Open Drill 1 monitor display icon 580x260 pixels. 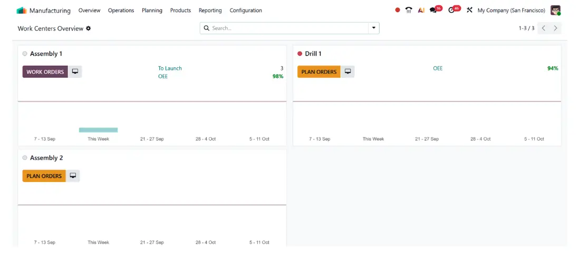347,72
